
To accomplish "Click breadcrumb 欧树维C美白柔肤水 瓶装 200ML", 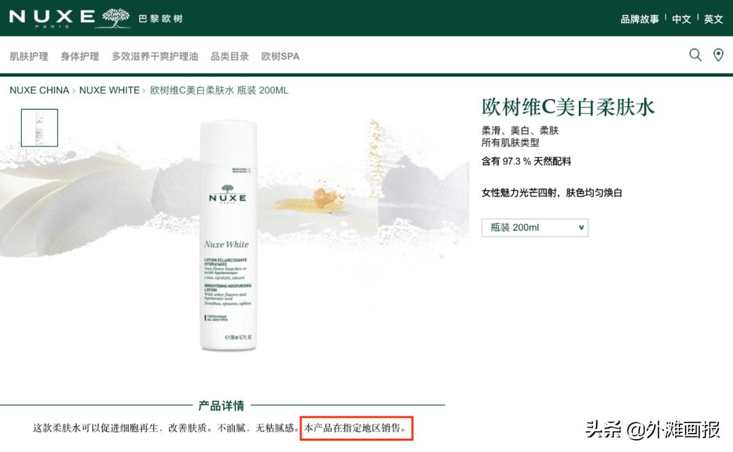I will 219,90.
